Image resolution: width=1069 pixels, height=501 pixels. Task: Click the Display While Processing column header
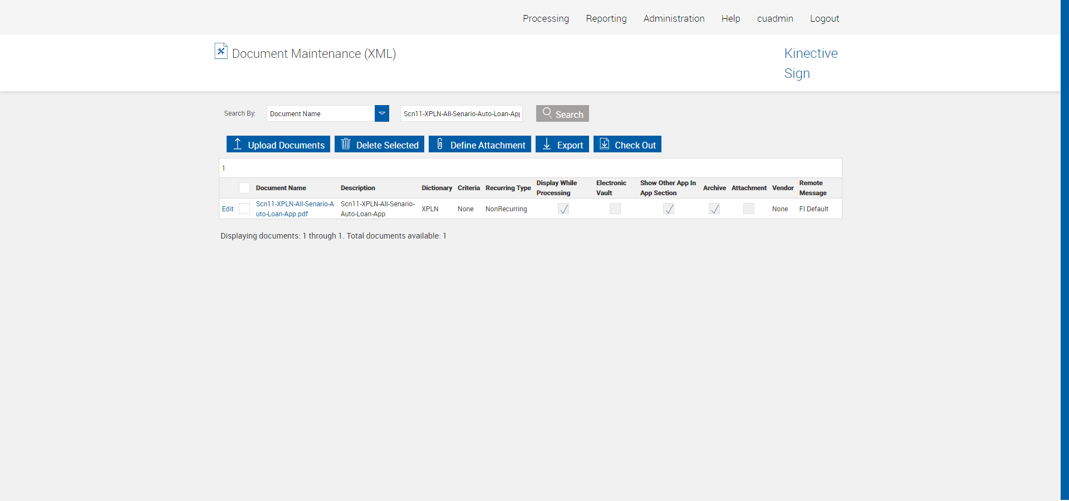click(x=557, y=188)
